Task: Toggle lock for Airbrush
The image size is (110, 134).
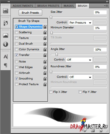Action: (x=45, y=73)
